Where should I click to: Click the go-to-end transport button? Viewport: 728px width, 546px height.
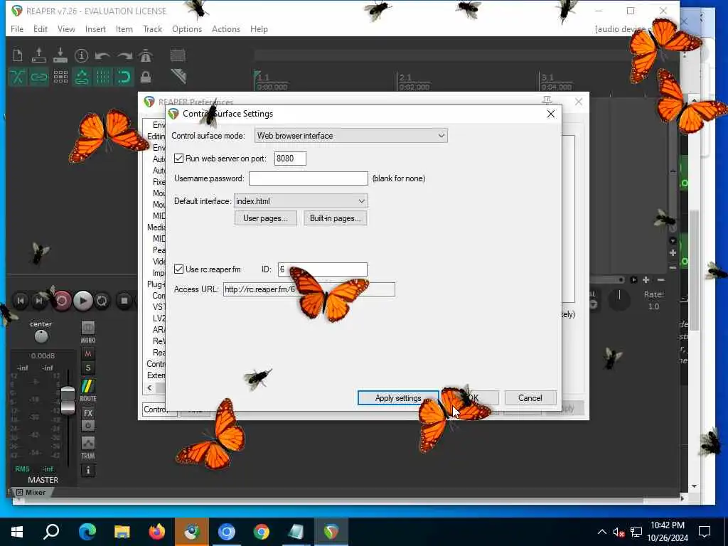coord(39,301)
